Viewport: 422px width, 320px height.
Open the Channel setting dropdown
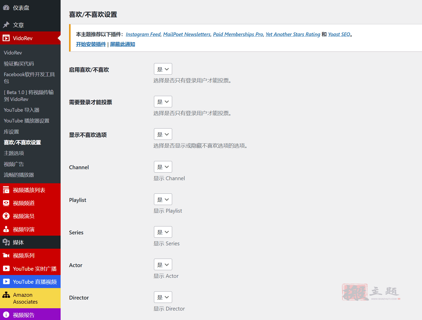[x=163, y=167]
